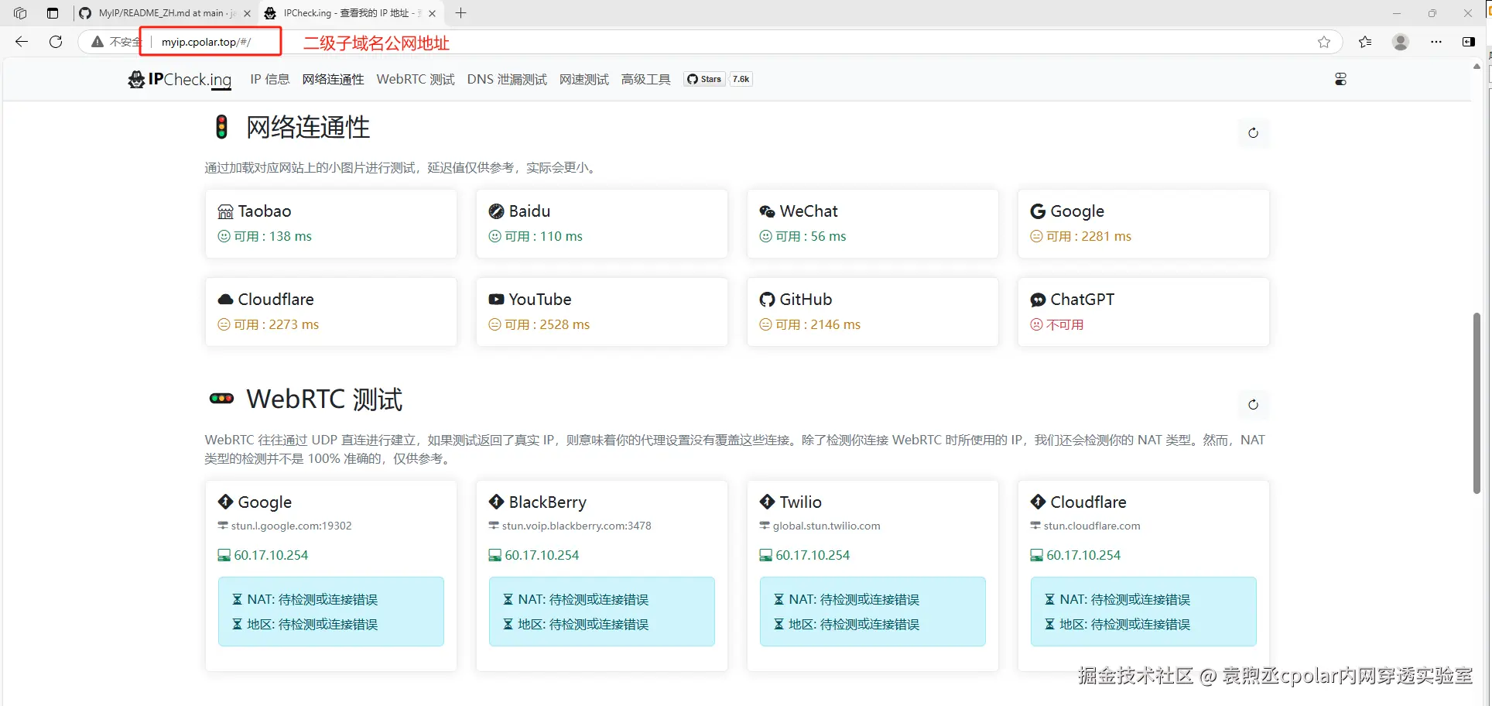The width and height of the screenshot is (1492, 706).
Task: Open a new browser tab
Action: (x=460, y=13)
